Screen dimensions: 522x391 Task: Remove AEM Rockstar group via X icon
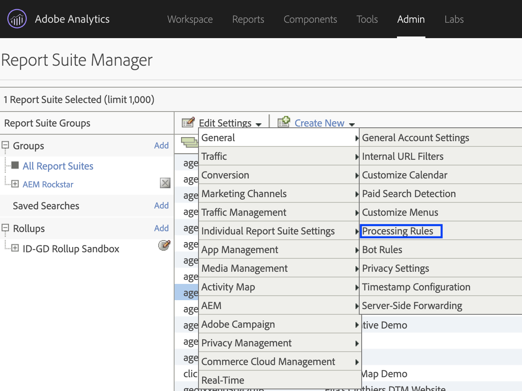[x=165, y=183]
